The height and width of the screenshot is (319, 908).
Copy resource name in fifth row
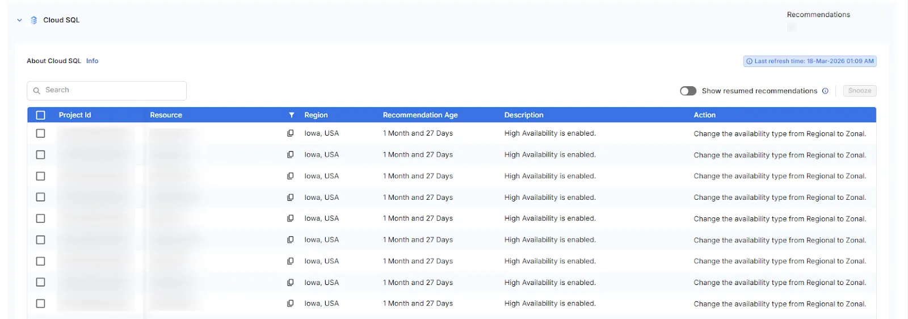click(291, 219)
